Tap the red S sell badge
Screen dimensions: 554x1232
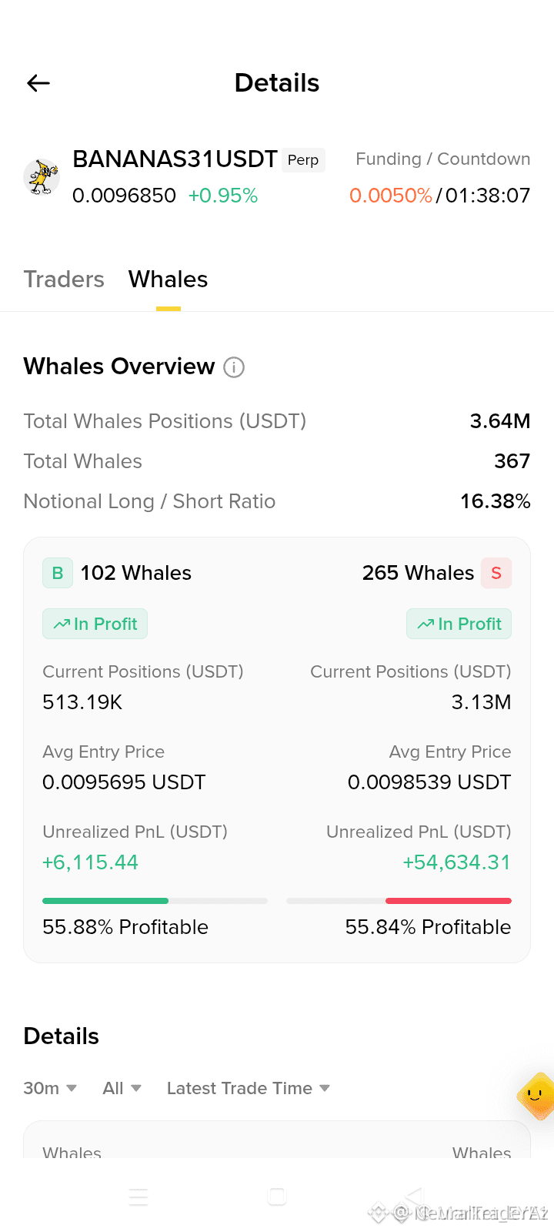tap(496, 573)
